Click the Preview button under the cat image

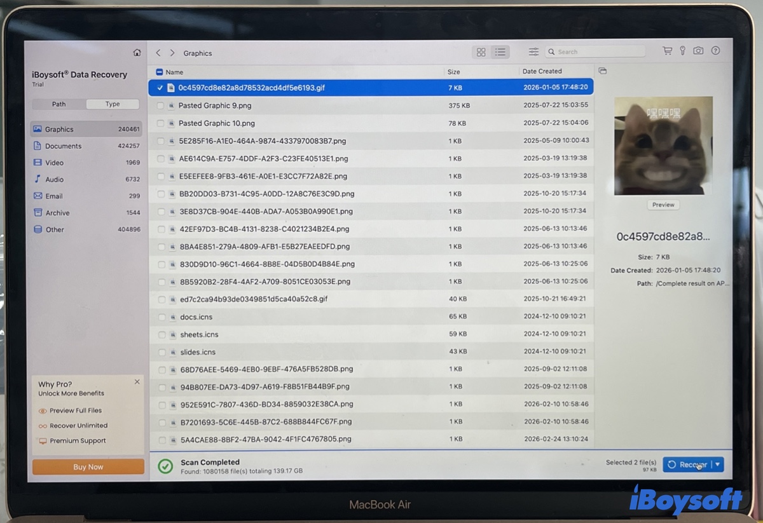click(663, 205)
